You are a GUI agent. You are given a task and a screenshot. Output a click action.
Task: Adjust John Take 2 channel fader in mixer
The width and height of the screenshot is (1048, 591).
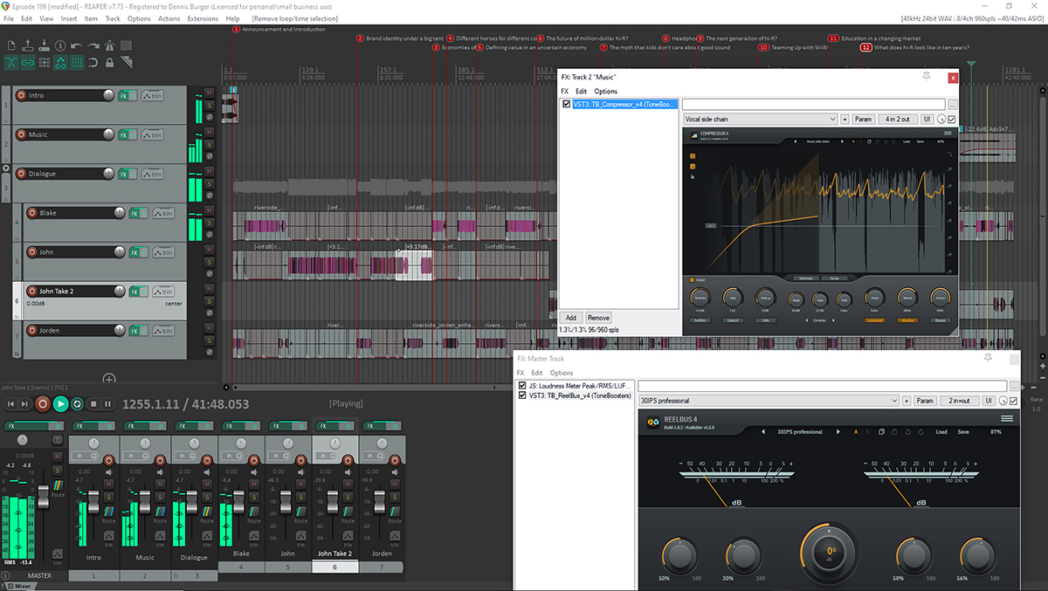332,501
